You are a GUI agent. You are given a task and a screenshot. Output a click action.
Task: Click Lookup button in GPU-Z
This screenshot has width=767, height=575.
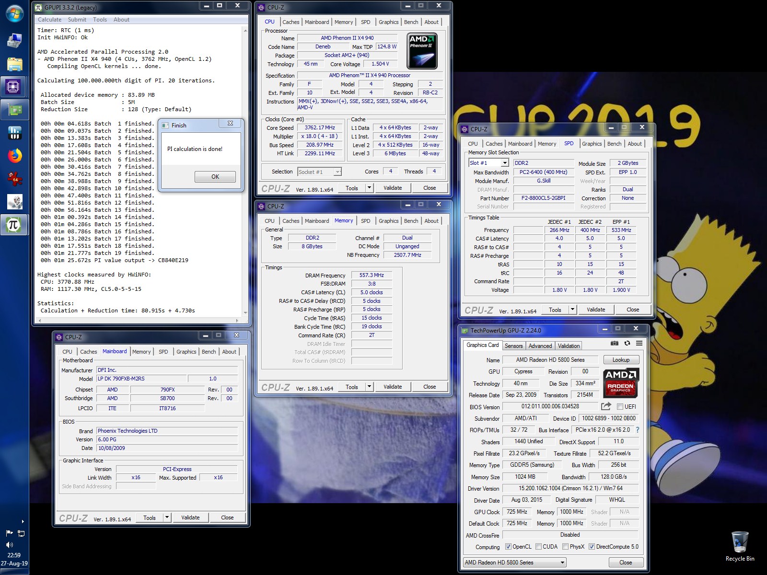point(621,360)
